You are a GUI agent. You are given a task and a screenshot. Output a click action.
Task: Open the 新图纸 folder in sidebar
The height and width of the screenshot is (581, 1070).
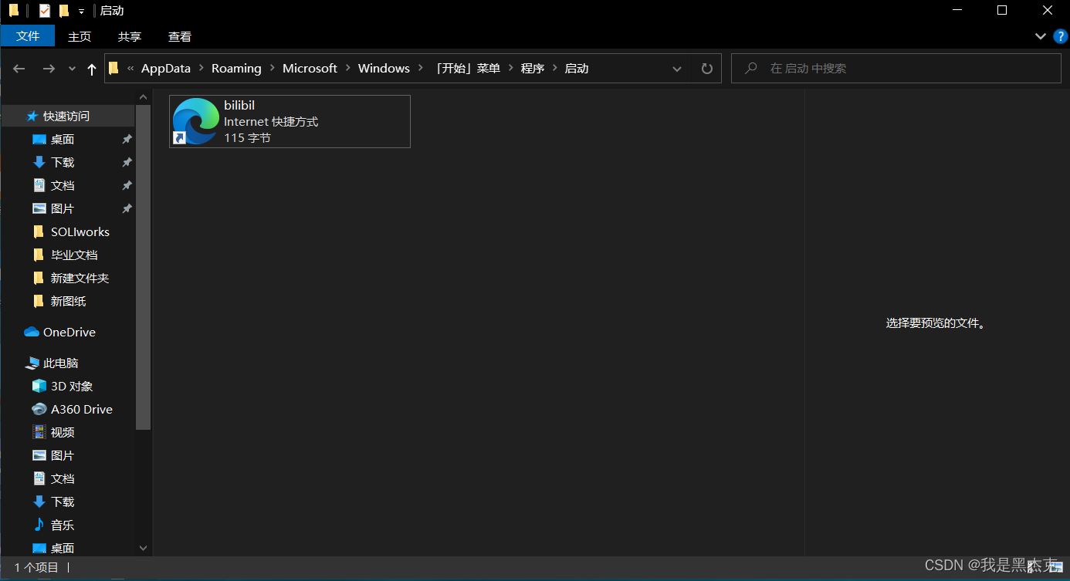[x=68, y=301]
